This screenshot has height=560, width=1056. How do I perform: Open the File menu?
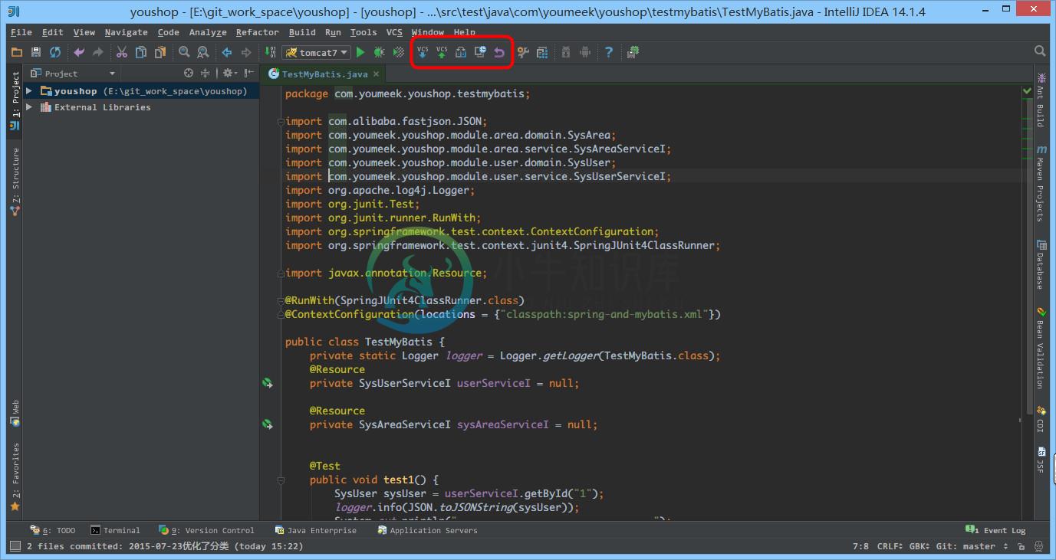click(21, 32)
